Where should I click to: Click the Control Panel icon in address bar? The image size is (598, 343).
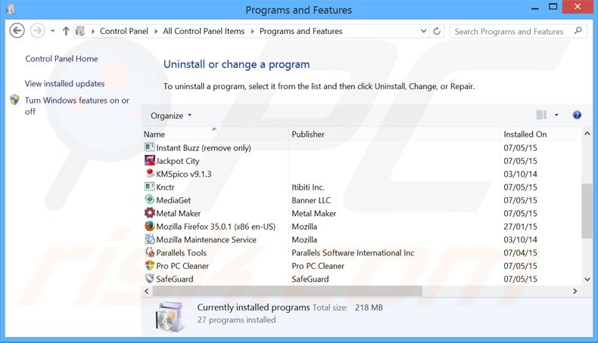(x=80, y=31)
